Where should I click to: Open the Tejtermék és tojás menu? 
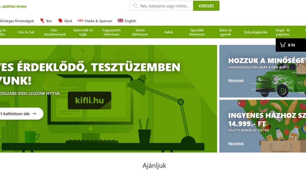[83, 32]
